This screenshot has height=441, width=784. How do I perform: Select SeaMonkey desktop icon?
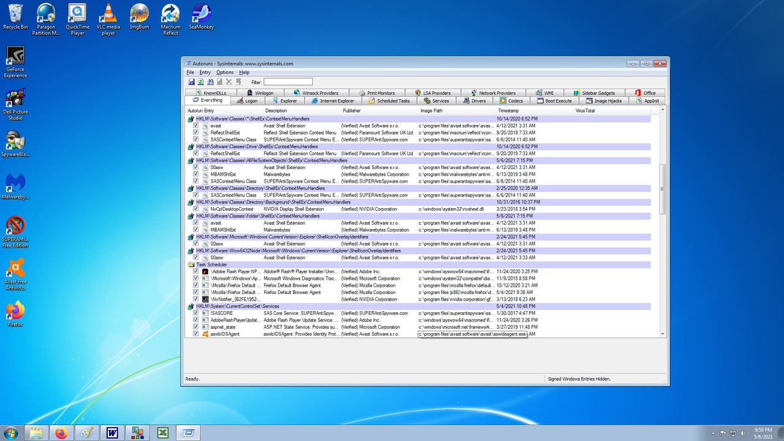(201, 17)
